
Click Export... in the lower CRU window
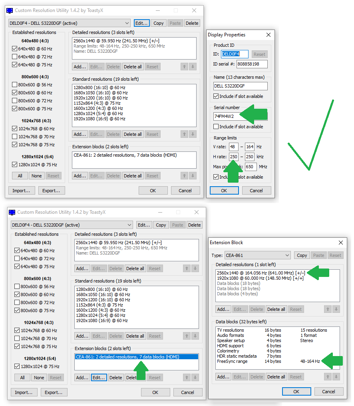[x=54, y=392]
